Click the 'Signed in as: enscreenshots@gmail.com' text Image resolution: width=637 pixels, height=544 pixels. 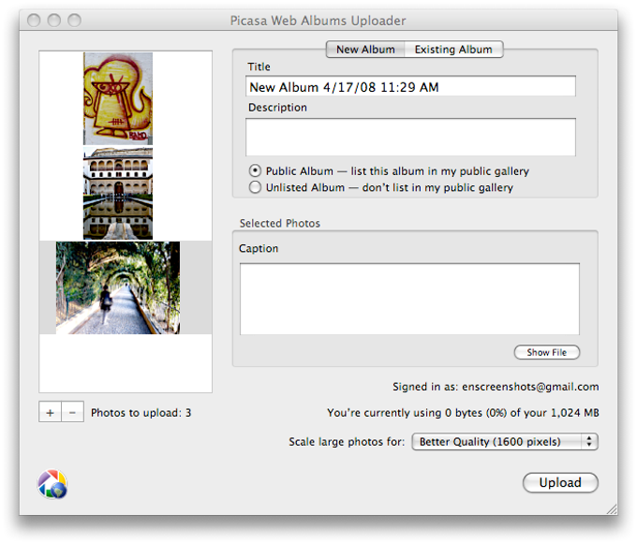pyautogui.click(x=496, y=387)
